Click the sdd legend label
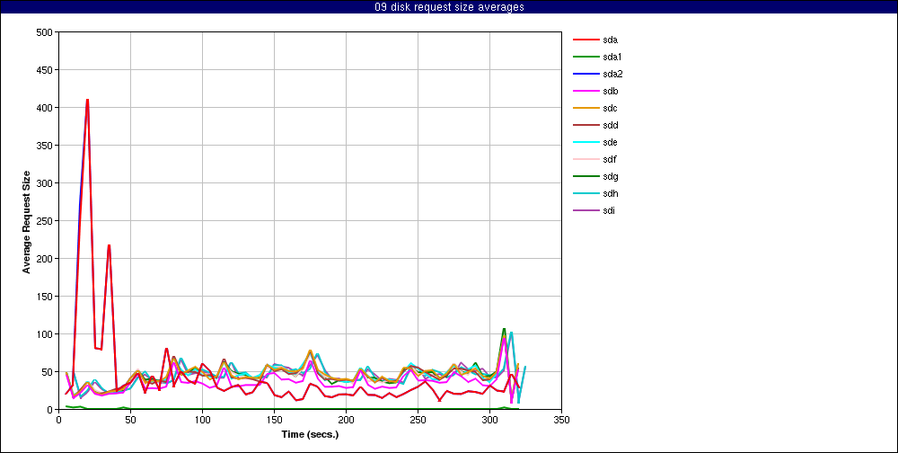The image size is (898, 453). tap(610, 126)
